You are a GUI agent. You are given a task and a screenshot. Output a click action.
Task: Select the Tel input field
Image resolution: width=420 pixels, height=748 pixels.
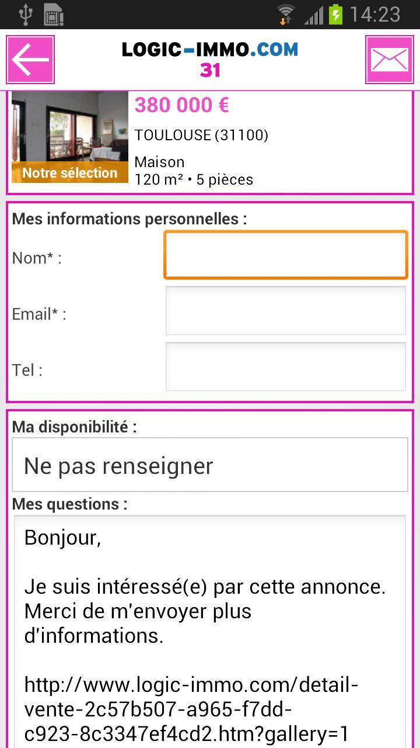pos(285,366)
